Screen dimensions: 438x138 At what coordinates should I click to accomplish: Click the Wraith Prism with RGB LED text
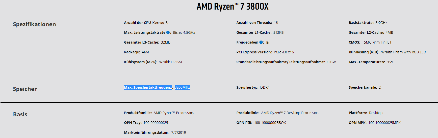click(403, 52)
